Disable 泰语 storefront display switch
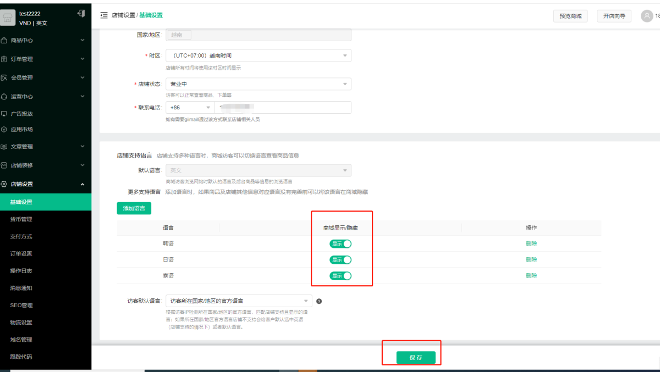 (x=340, y=276)
